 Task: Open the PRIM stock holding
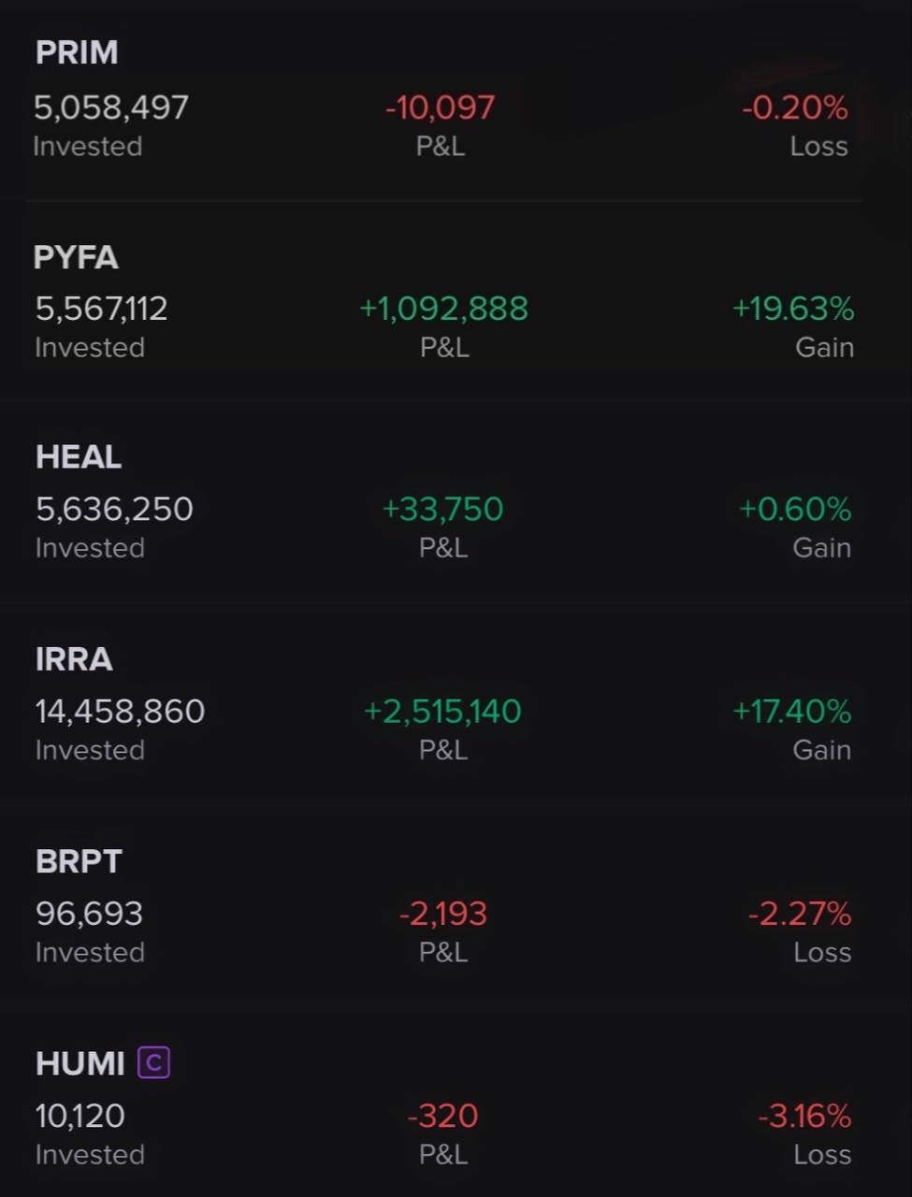click(x=77, y=52)
